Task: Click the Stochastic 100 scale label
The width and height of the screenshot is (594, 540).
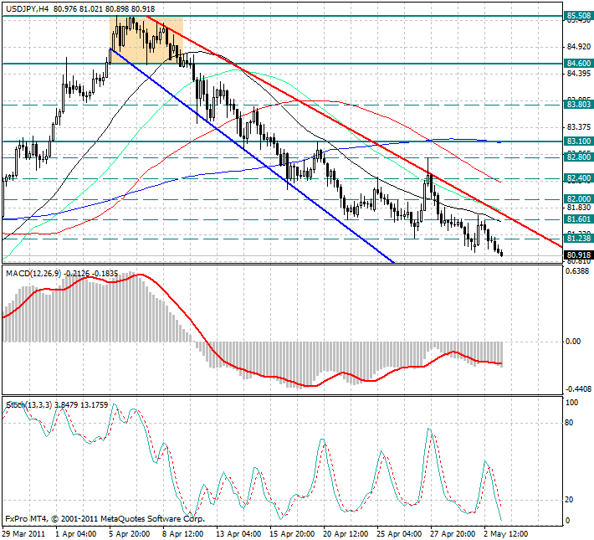Action: [571, 403]
